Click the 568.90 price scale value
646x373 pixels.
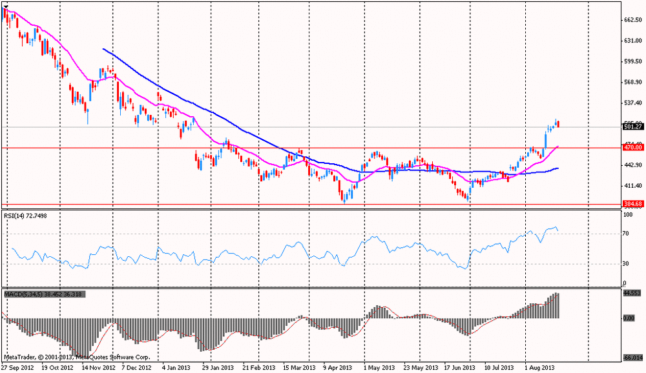[x=633, y=82]
